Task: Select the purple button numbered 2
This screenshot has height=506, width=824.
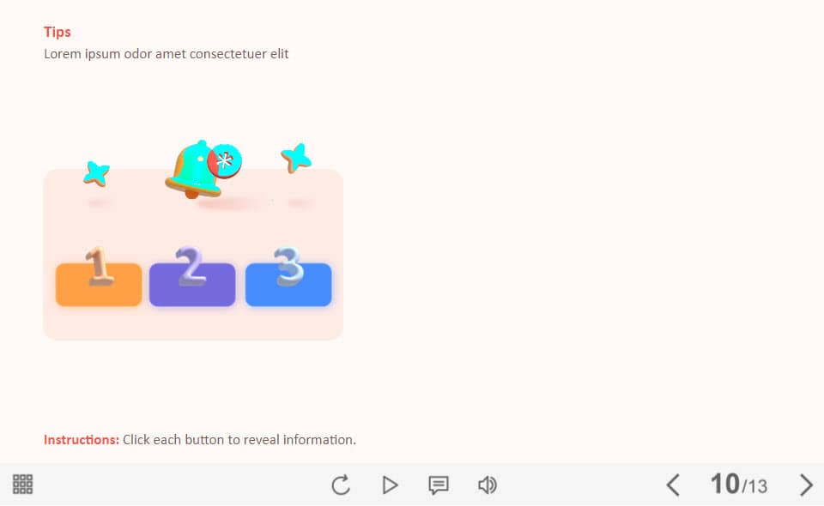Action: coord(192,284)
